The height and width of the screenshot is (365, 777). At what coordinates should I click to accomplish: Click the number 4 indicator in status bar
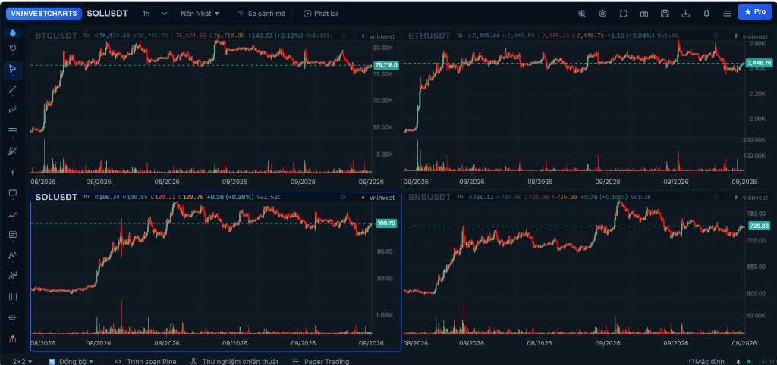pyautogui.click(x=738, y=362)
